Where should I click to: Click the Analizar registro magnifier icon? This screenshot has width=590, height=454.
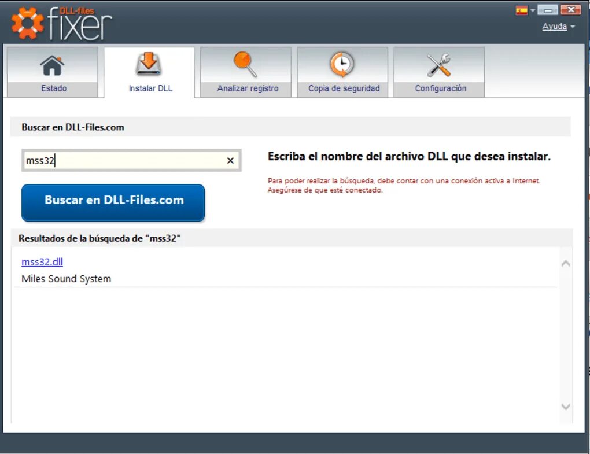245,64
